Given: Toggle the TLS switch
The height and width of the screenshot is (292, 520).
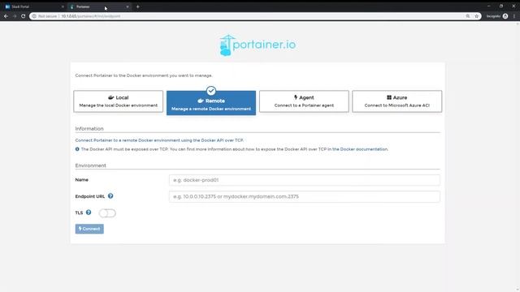Looking at the screenshot, I should pyautogui.click(x=107, y=213).
